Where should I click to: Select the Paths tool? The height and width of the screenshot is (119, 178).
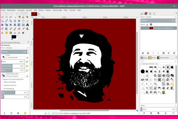click(x=2, y=21)
